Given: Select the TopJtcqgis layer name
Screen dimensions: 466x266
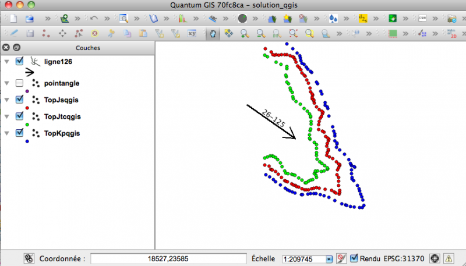Looking at the screenshot, I should [x=62, y=116].
